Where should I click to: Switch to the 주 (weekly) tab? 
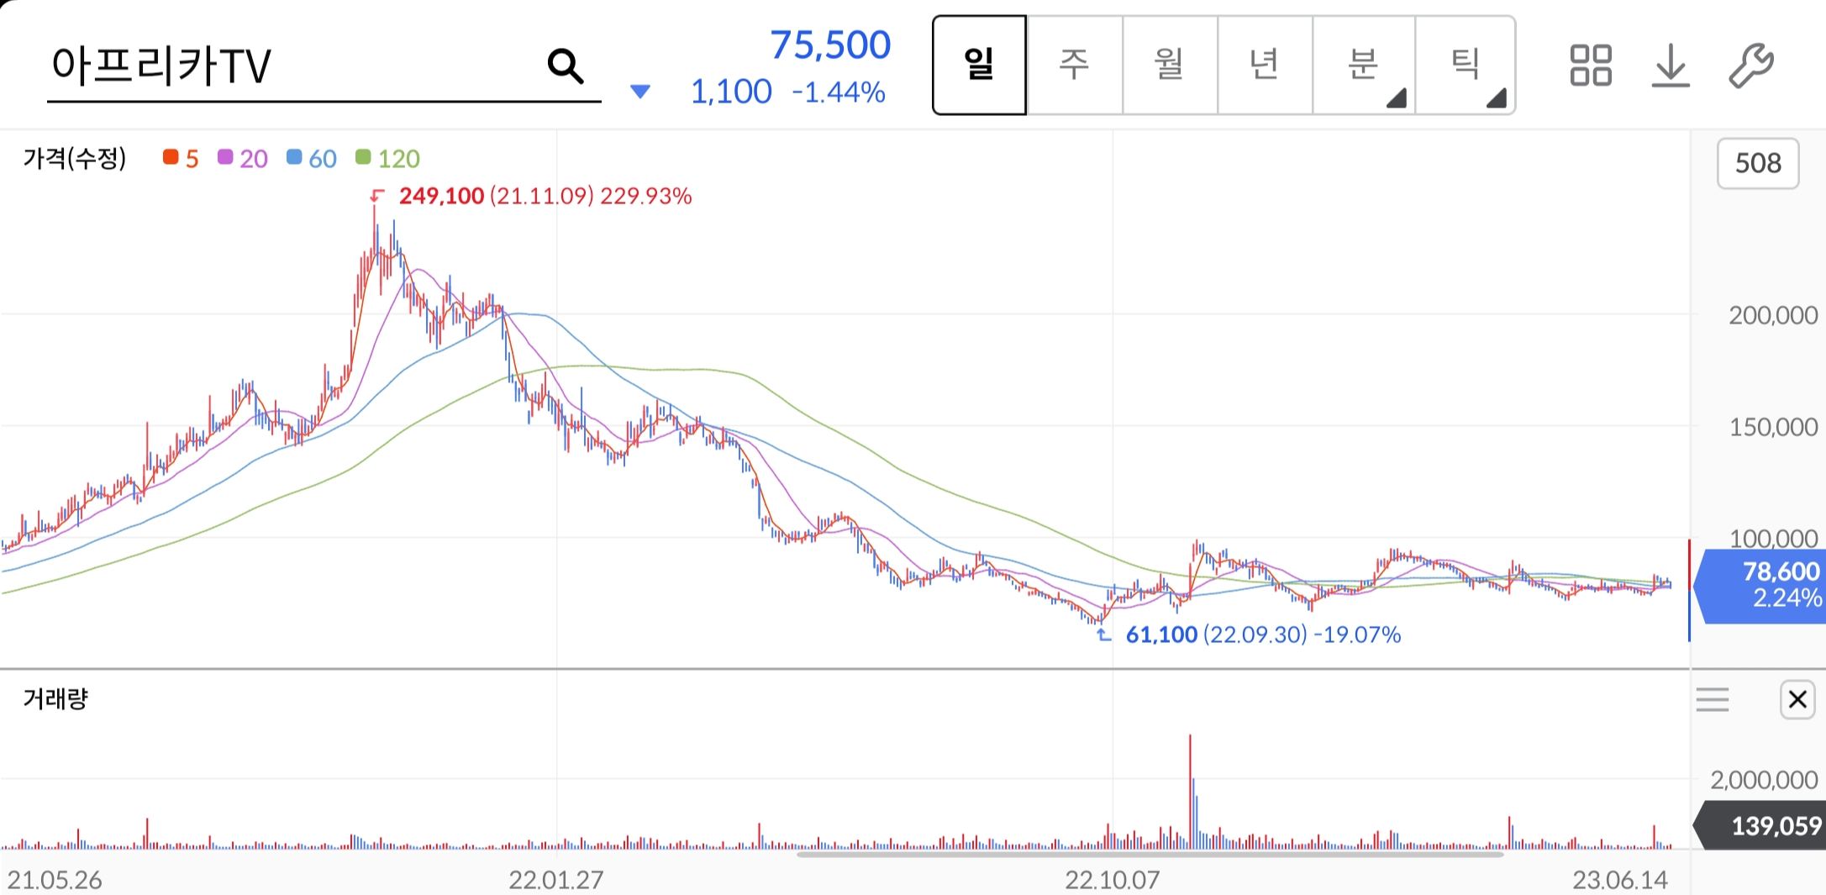(x=1075, y=65)
